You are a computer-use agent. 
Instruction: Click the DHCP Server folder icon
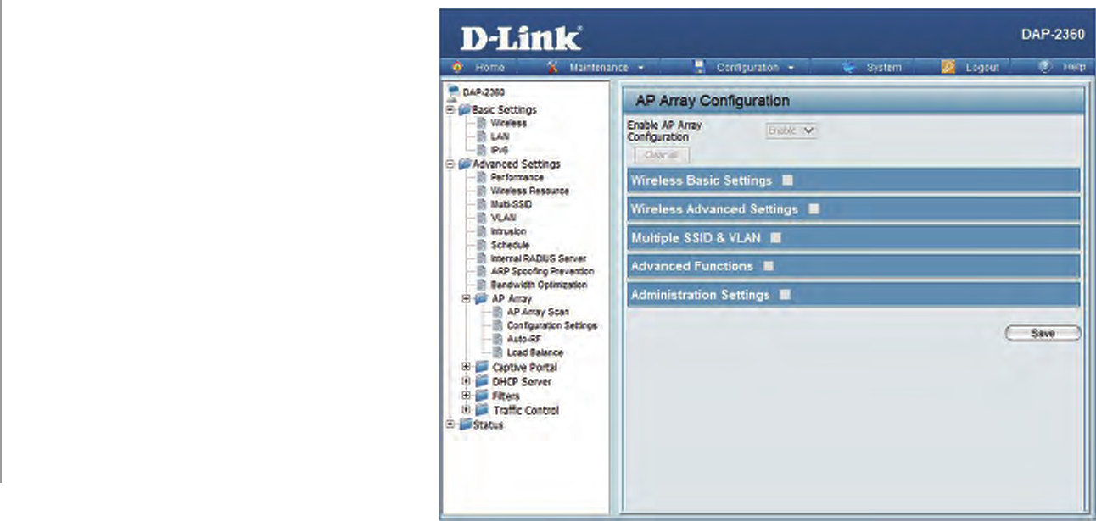click(x=482, y=381)
